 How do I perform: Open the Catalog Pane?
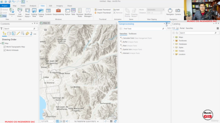(34, 13)
